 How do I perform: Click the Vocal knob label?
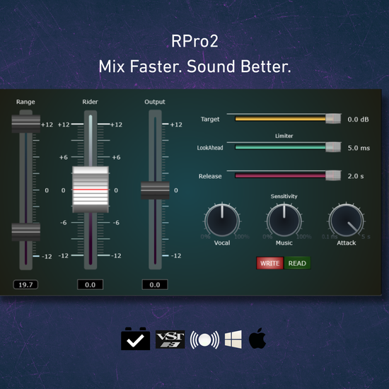click(x=222, y=243)
